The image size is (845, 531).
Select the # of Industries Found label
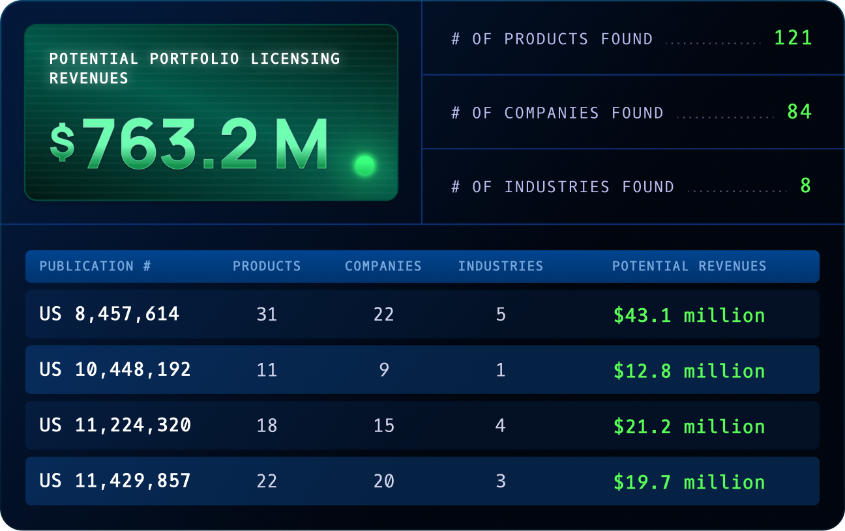pyautogui.click(x=562, y=187)
